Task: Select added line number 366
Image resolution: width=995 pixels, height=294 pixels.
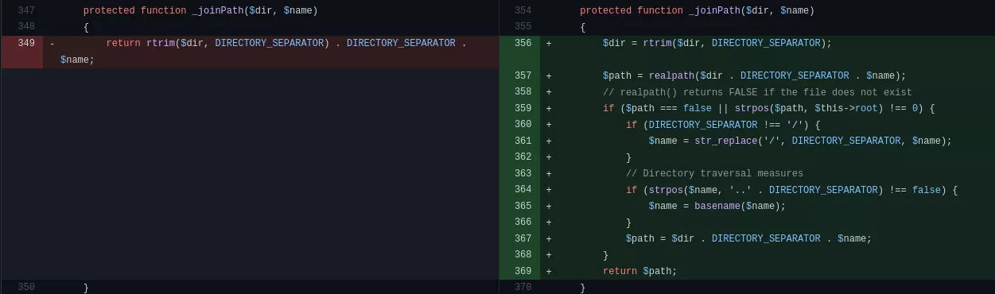Action: tap(523, 222)
